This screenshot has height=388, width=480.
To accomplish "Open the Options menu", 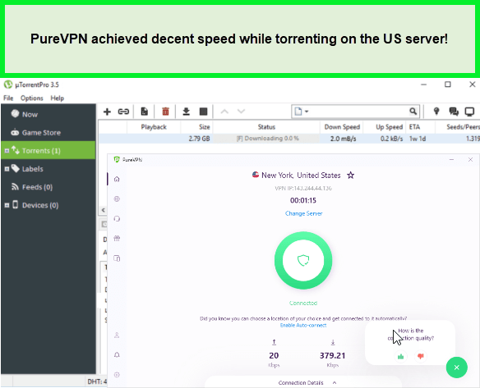I will [32, 98].
